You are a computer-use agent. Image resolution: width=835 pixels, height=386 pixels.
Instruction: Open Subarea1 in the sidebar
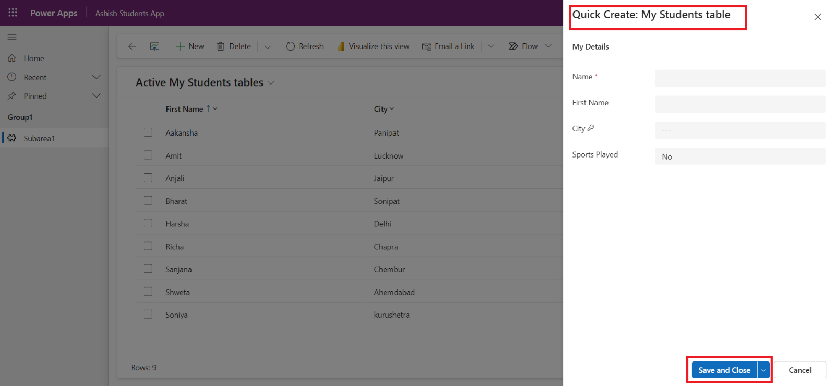click(39, 138)
